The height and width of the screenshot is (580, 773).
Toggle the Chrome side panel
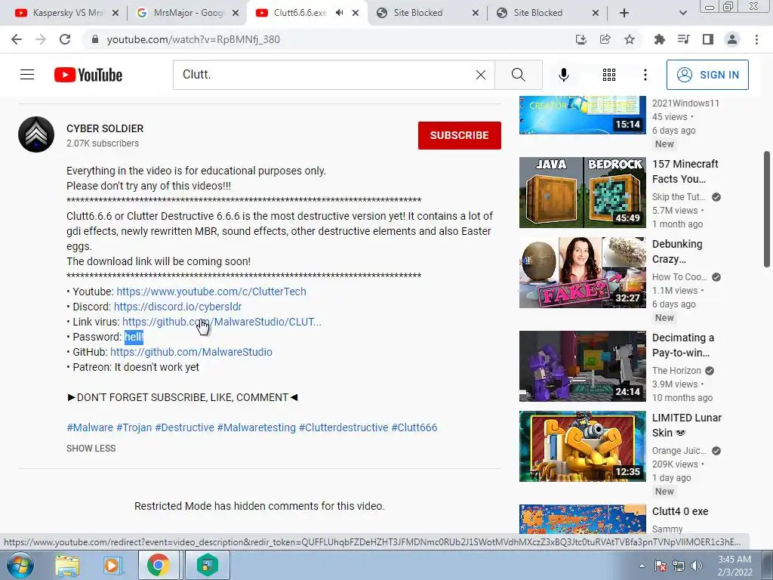tap(707, 39)
